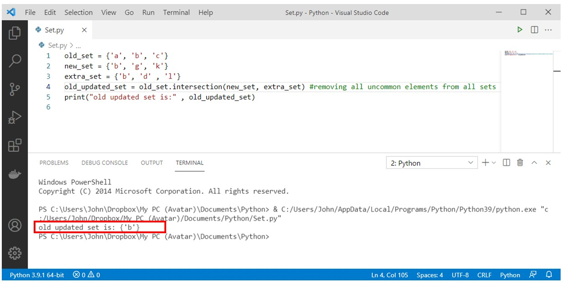566x284 pixels.
Task: Toggle the split editor layout icon
Action: [x=535, y=29]
